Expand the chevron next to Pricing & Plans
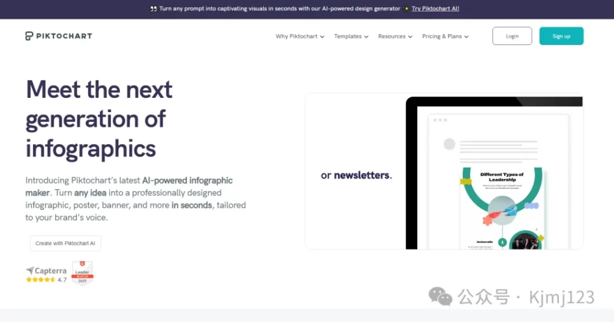The width and height of the screenshot is (614, 322). click(x=466, y=37)
